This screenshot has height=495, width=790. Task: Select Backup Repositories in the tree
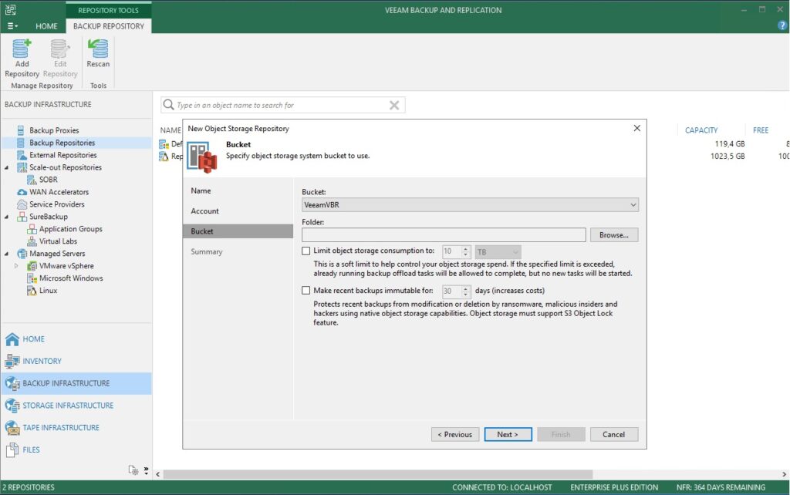click(x=76, y=143)
